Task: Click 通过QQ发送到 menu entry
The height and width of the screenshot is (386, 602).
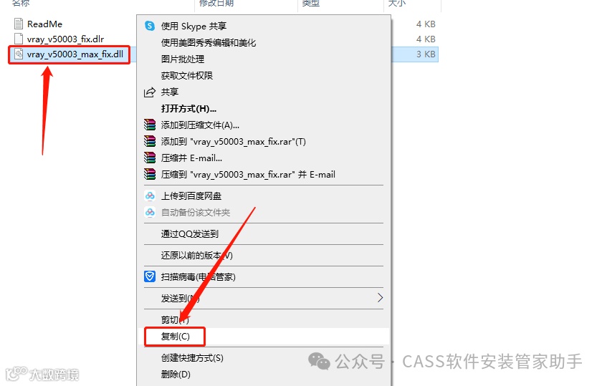Action: tap(190, 233)
